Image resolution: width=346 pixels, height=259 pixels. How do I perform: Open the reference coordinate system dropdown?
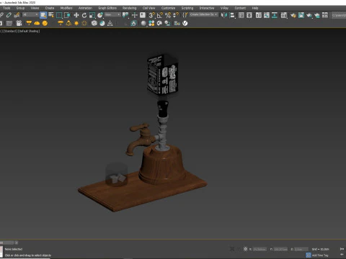[x=112, y=14]
